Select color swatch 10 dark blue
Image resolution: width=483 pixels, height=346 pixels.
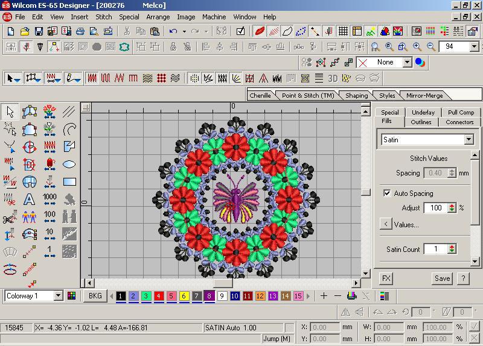pos(235,296)
